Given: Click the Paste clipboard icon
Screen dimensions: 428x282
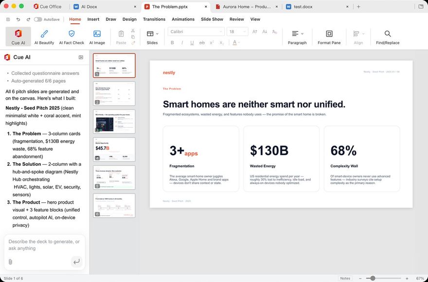Looking at the screenshot, I should [x=121, y=34].
